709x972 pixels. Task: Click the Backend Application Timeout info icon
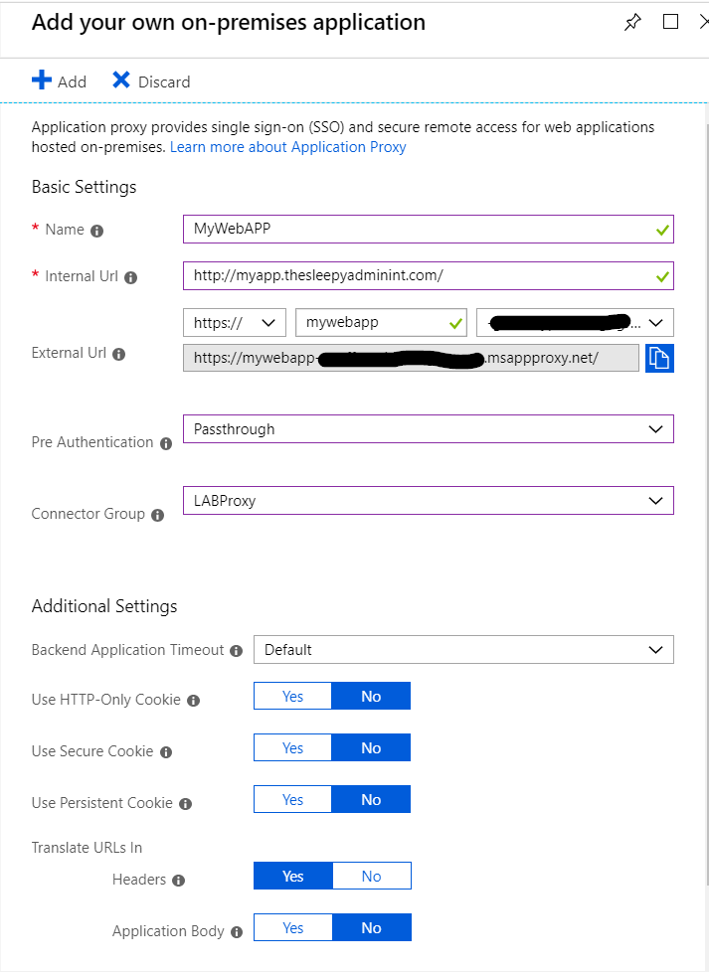236,651
